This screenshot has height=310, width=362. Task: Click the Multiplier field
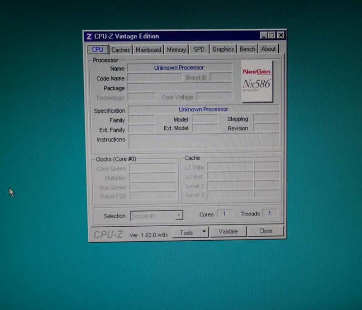click(152, 177)
